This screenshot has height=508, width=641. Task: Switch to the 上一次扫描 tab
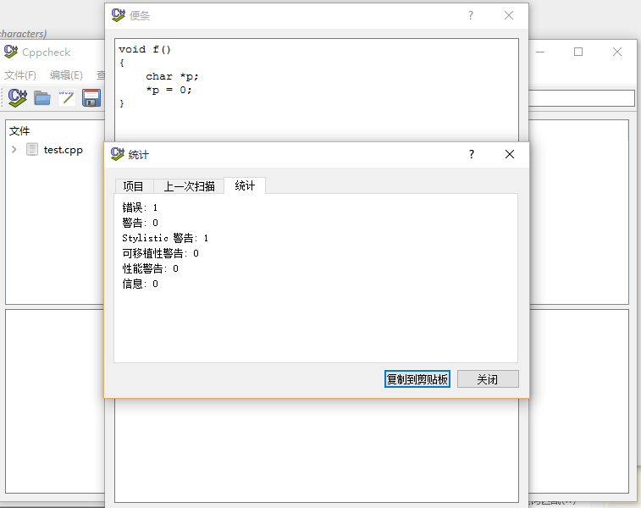coord(189,186)
